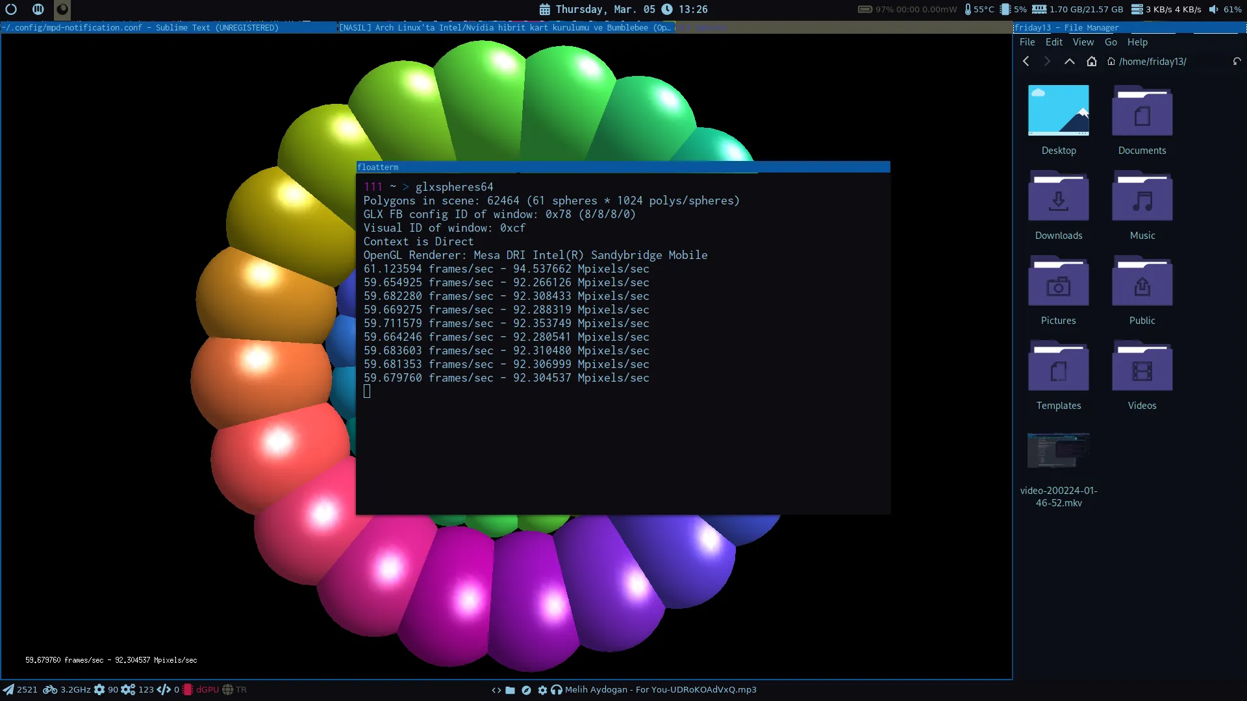
Task: Click the Polygons in scene terminal line
Action: pyautogui.click(x=551, y=201)
